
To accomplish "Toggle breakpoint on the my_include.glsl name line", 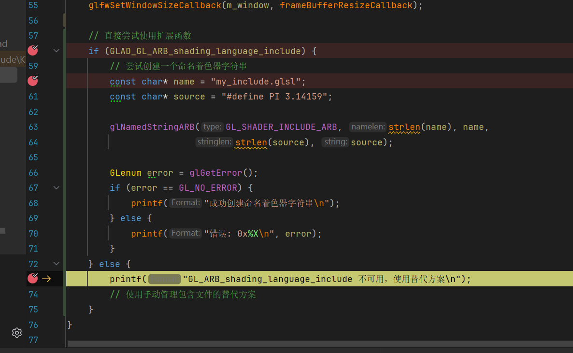I will (33, 81).
